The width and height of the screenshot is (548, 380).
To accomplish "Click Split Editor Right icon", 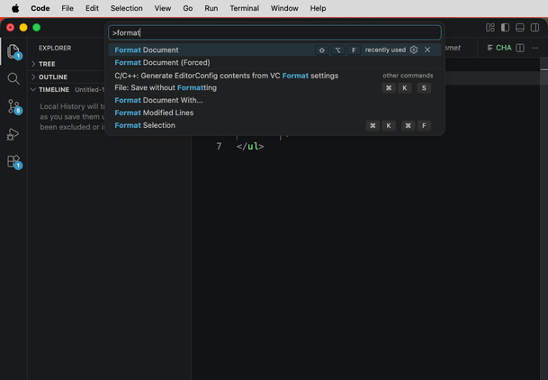I will click(520, 48).
